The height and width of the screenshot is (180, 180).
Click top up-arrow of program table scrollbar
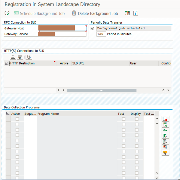157,118
